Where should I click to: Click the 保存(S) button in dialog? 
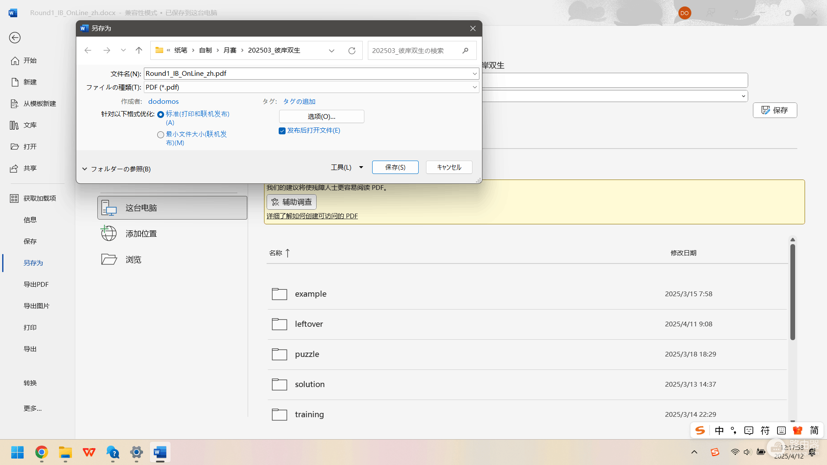click(395, 167)
